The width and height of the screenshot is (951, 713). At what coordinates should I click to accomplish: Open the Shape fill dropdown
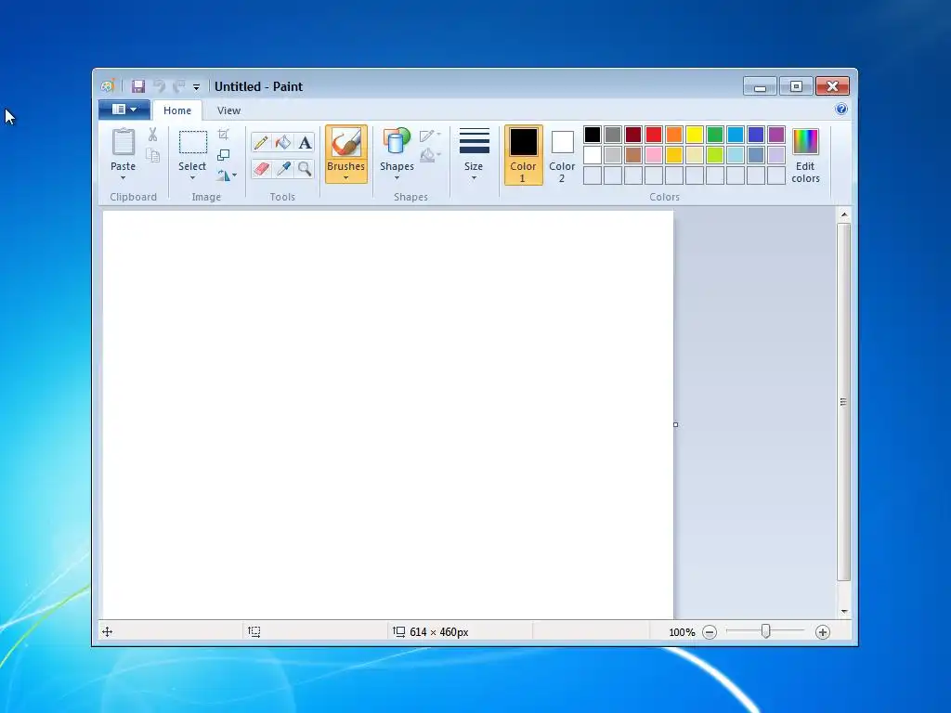[430, 155]
